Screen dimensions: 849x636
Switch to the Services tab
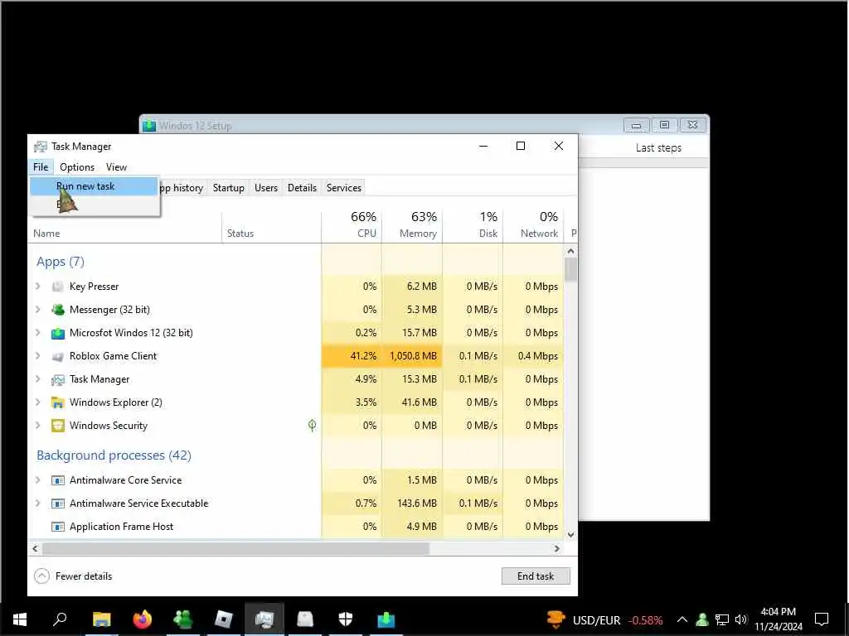click(x=344, y=188)
